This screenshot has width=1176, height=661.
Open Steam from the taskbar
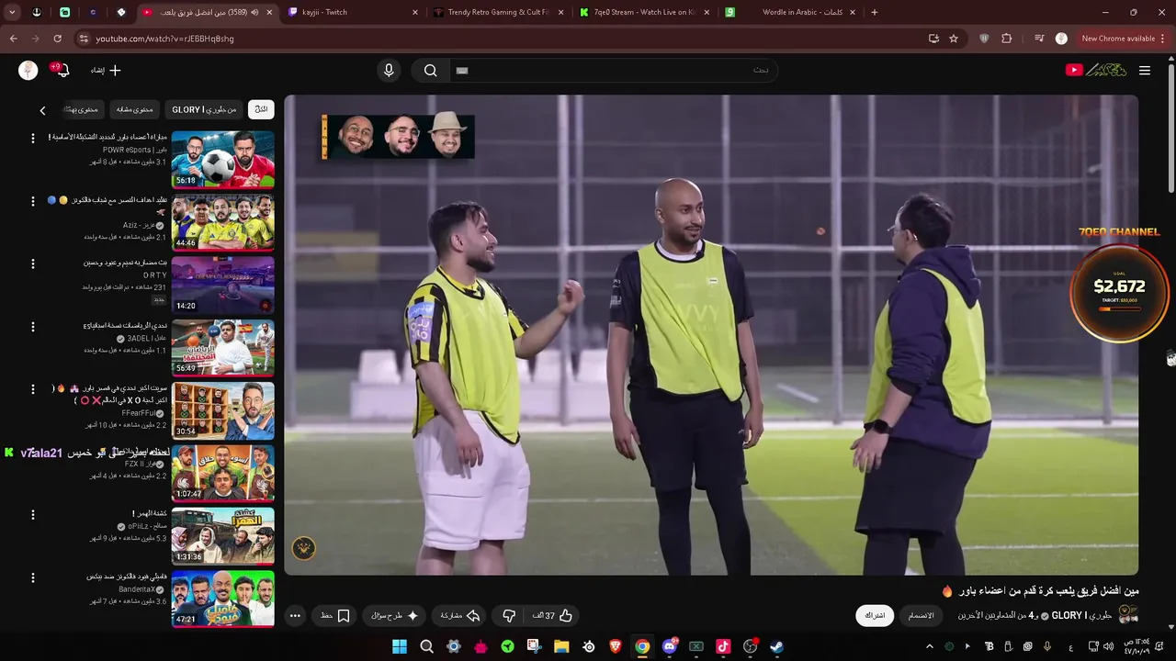click(776, 646)
